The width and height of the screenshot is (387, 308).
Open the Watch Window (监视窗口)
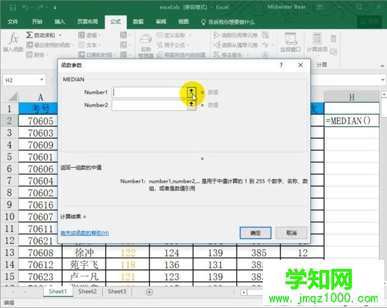click(291, 42)
